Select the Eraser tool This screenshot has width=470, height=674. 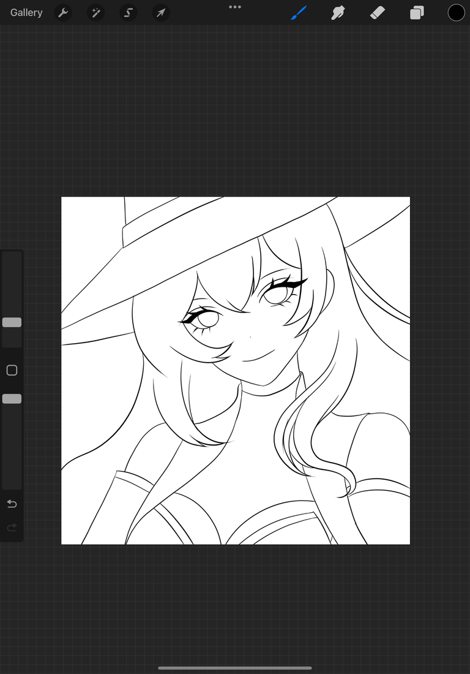(x=378, y=13)
